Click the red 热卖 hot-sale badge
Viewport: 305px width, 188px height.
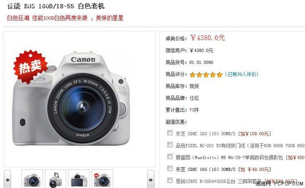click(x=30, y=67)
